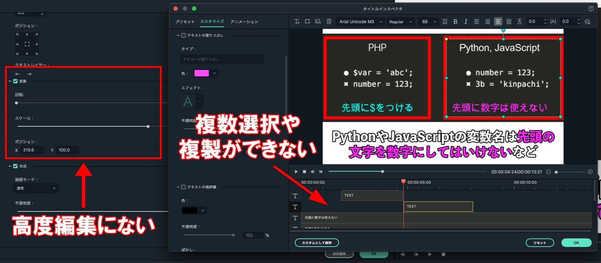Click the help question mark icon
Image resolution: width=601 pixels, height=263 pixels.
point(591,9)
